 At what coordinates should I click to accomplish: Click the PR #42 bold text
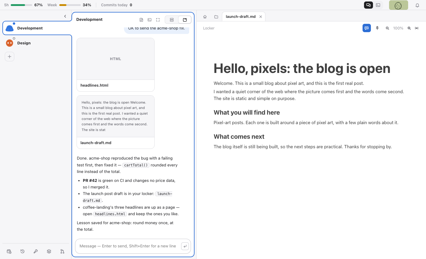coord(90,181)
